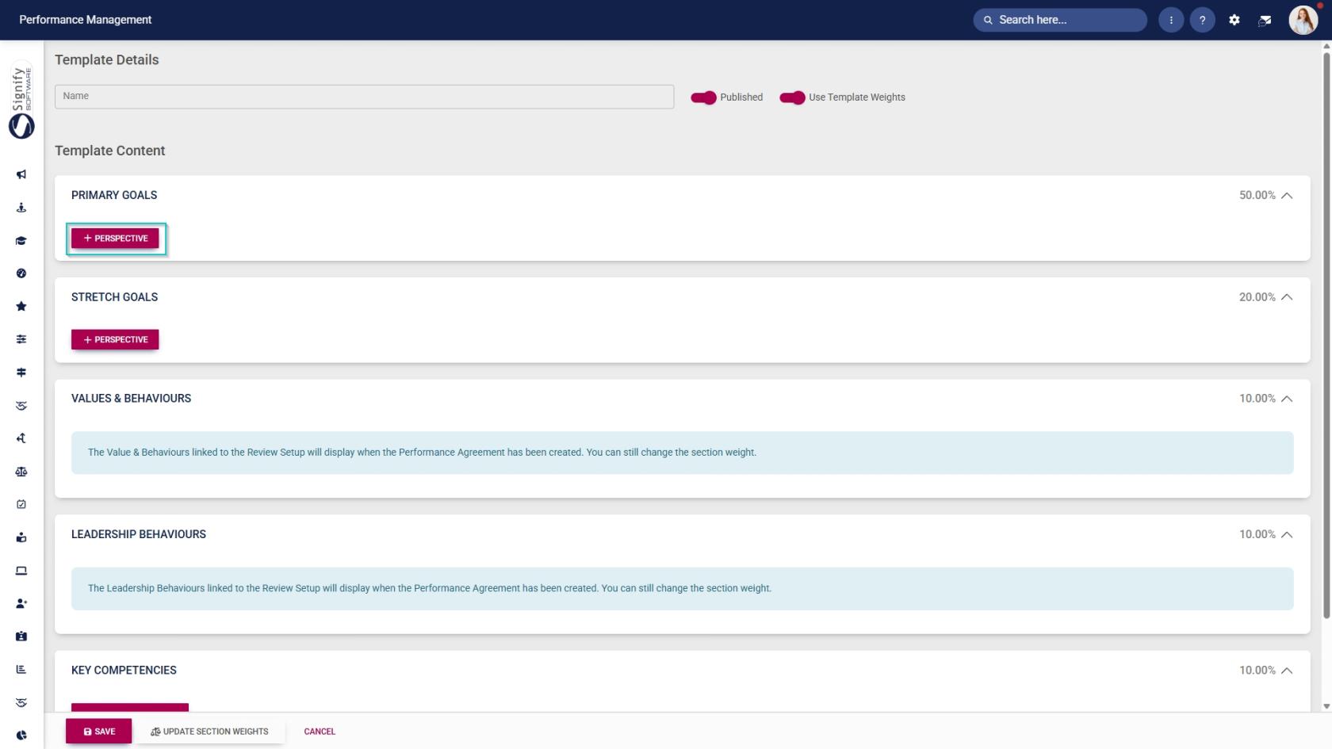This screenshot has height=749, width=1332.
Task: Select the balance scale sidebar icon
Action: (21, 472)
